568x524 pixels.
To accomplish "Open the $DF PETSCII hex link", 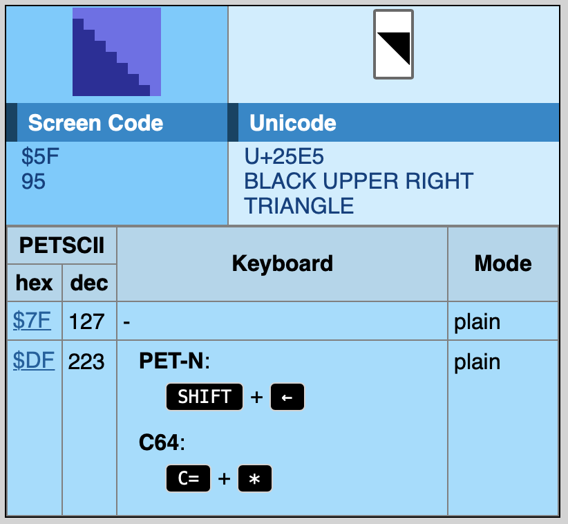I will pos(33,361).
